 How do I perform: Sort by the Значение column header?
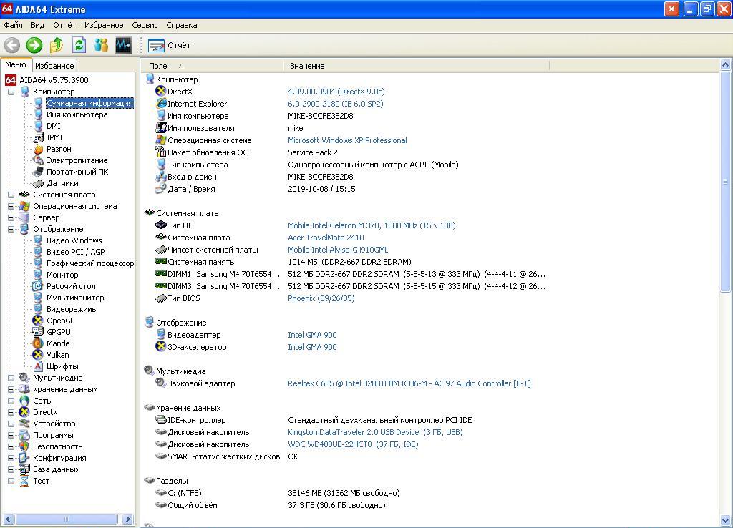(416, 66)
